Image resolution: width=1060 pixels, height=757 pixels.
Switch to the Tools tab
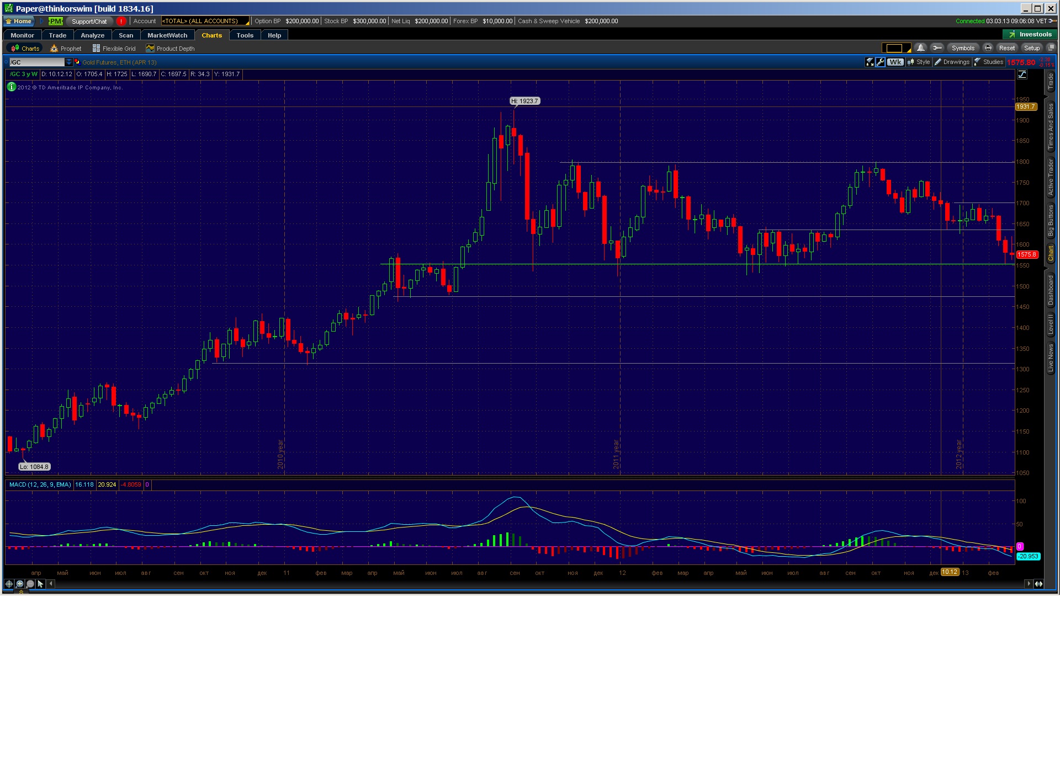click(245, 35)
